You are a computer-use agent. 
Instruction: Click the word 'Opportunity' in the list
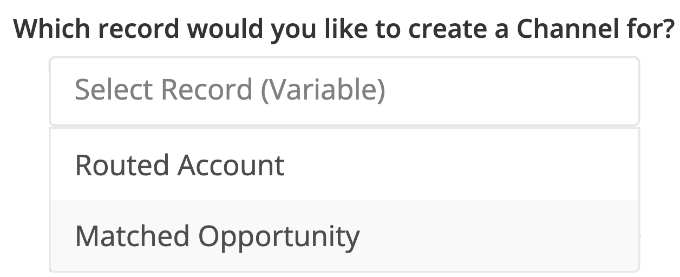pos(278,237)
